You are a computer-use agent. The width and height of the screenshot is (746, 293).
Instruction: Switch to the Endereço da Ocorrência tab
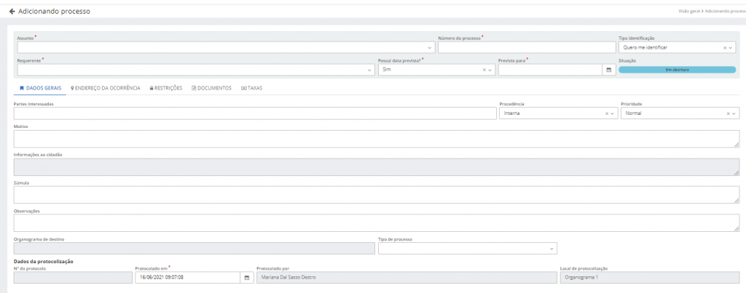click(x=106, y=88)
